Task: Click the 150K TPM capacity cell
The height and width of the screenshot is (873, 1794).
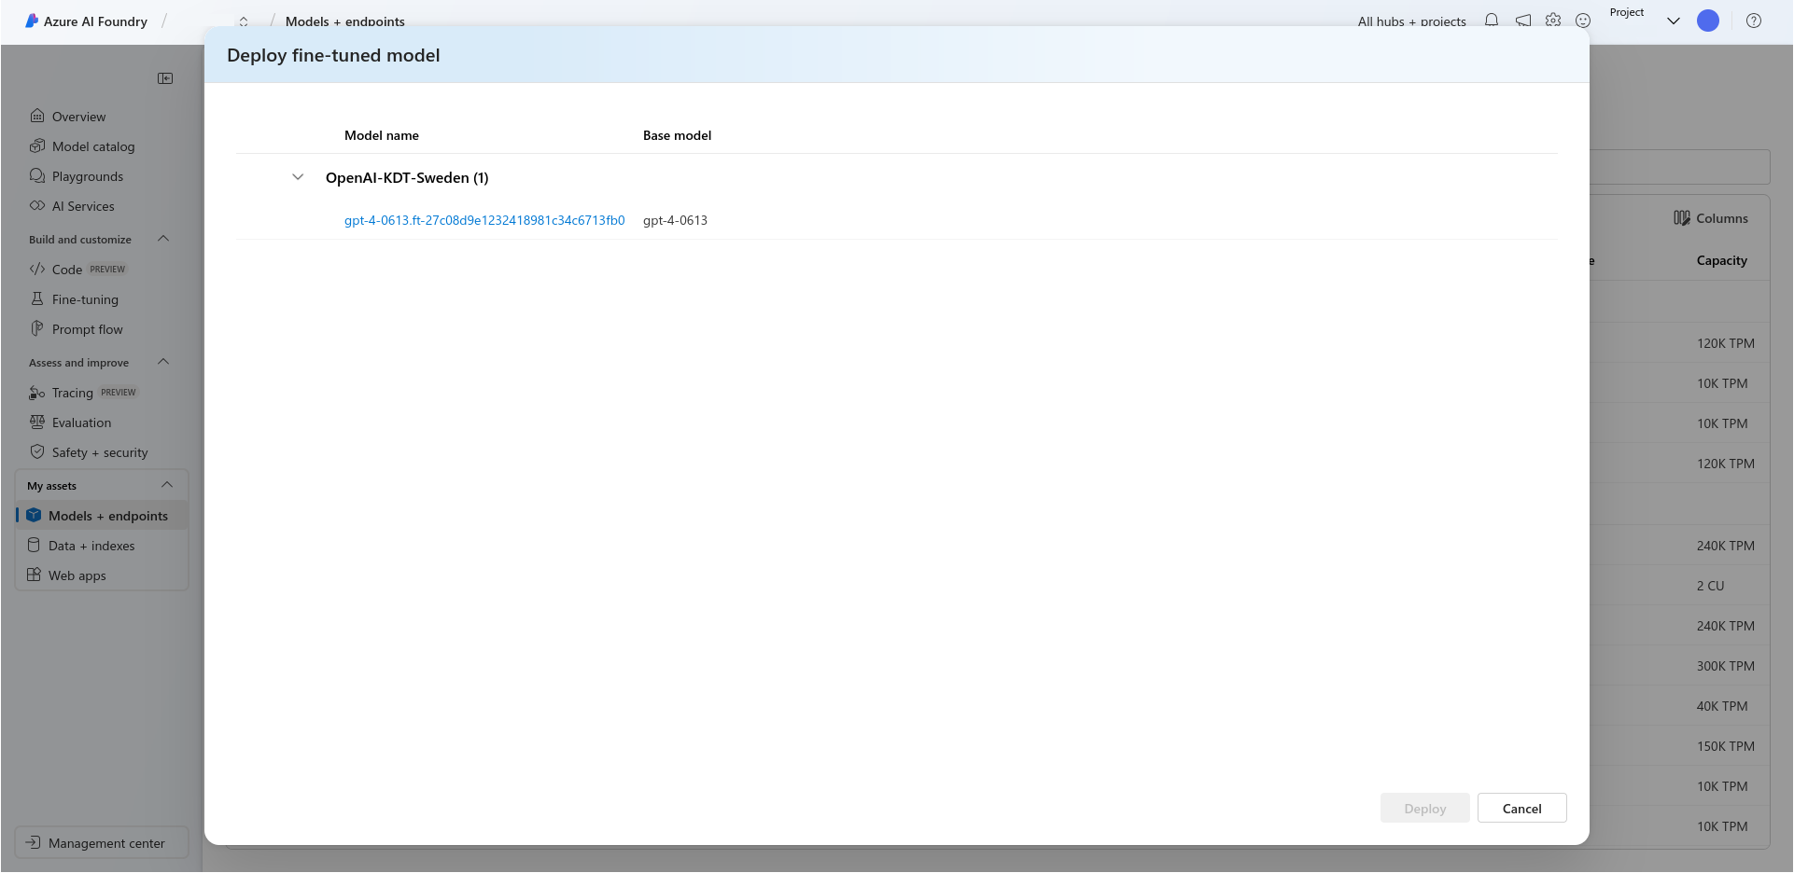Action: pos(1725,746)
